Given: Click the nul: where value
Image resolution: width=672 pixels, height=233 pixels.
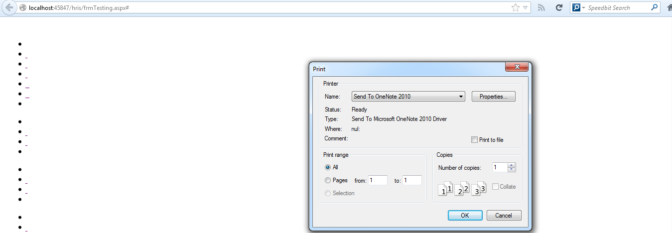Looking at the screenshot, I should (x=356, y=129).
